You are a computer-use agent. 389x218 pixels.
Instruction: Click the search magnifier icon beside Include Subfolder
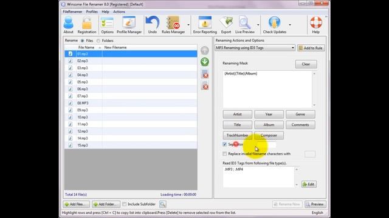163,204
